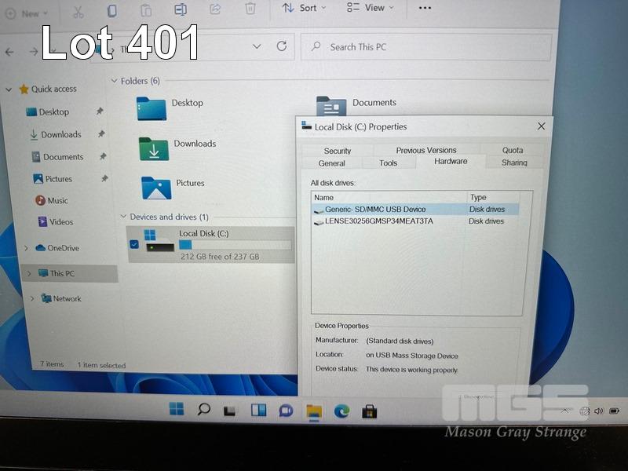Uncheck the Local Disk (C:) checkbox
This screenshot has height=471, width=628.
(134, 244)
